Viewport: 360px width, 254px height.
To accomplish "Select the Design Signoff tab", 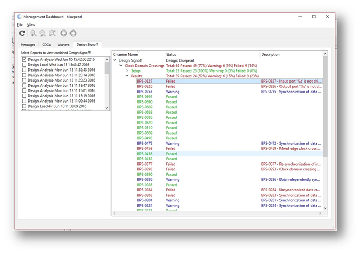I will [x=87, y=44].
